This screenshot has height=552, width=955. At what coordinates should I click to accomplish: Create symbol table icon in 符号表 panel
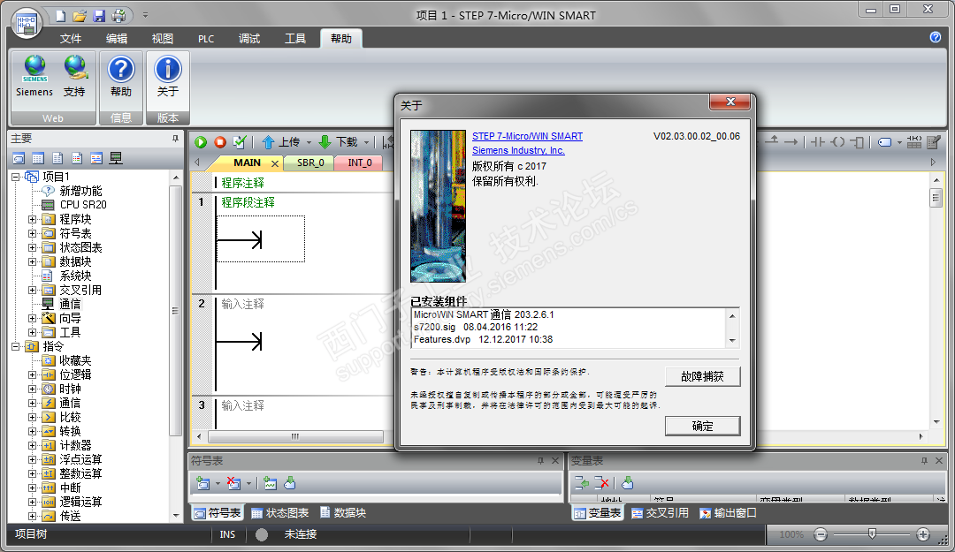tap(203, 483)
